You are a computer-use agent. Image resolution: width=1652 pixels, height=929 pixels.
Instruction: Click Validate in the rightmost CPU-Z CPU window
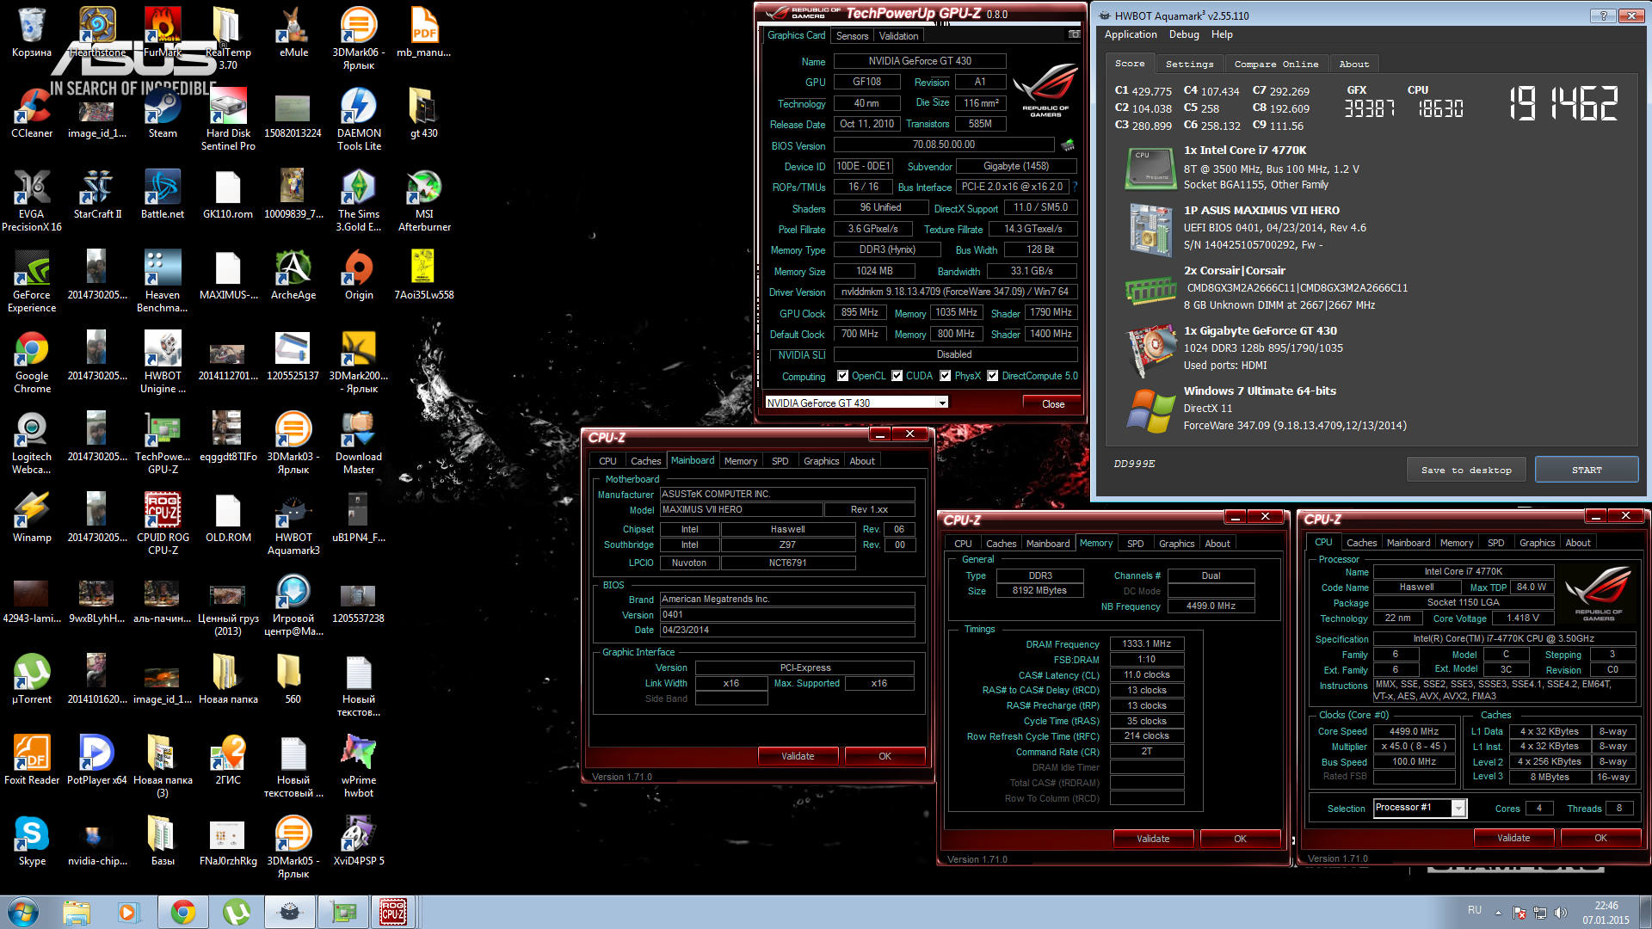click(1513, 838)
